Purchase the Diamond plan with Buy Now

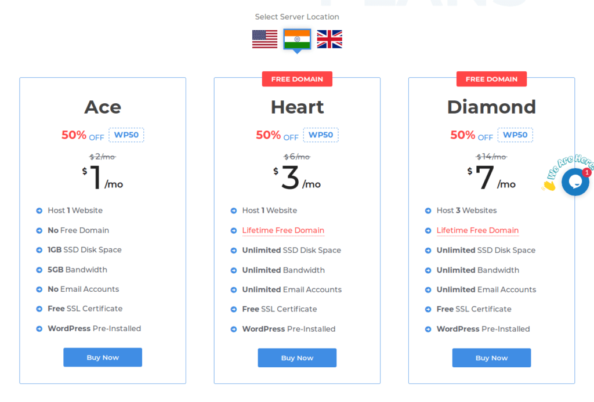(491, 358)
